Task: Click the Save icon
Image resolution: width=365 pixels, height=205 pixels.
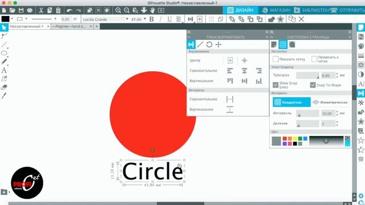Action: pos(21,10)
